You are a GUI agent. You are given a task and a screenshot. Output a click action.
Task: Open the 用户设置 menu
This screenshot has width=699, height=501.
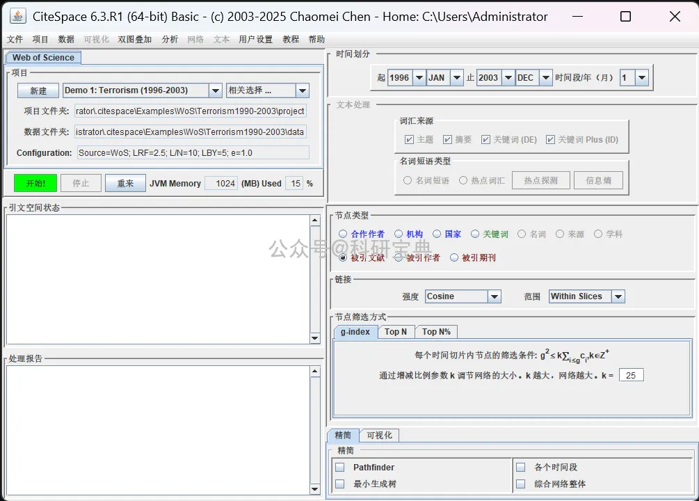[255, 39]
